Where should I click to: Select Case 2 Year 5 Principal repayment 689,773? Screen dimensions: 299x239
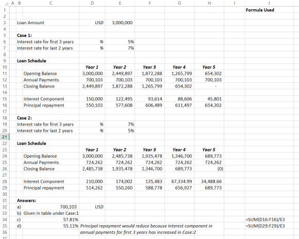pyautogui.click(x=213, y=188)
